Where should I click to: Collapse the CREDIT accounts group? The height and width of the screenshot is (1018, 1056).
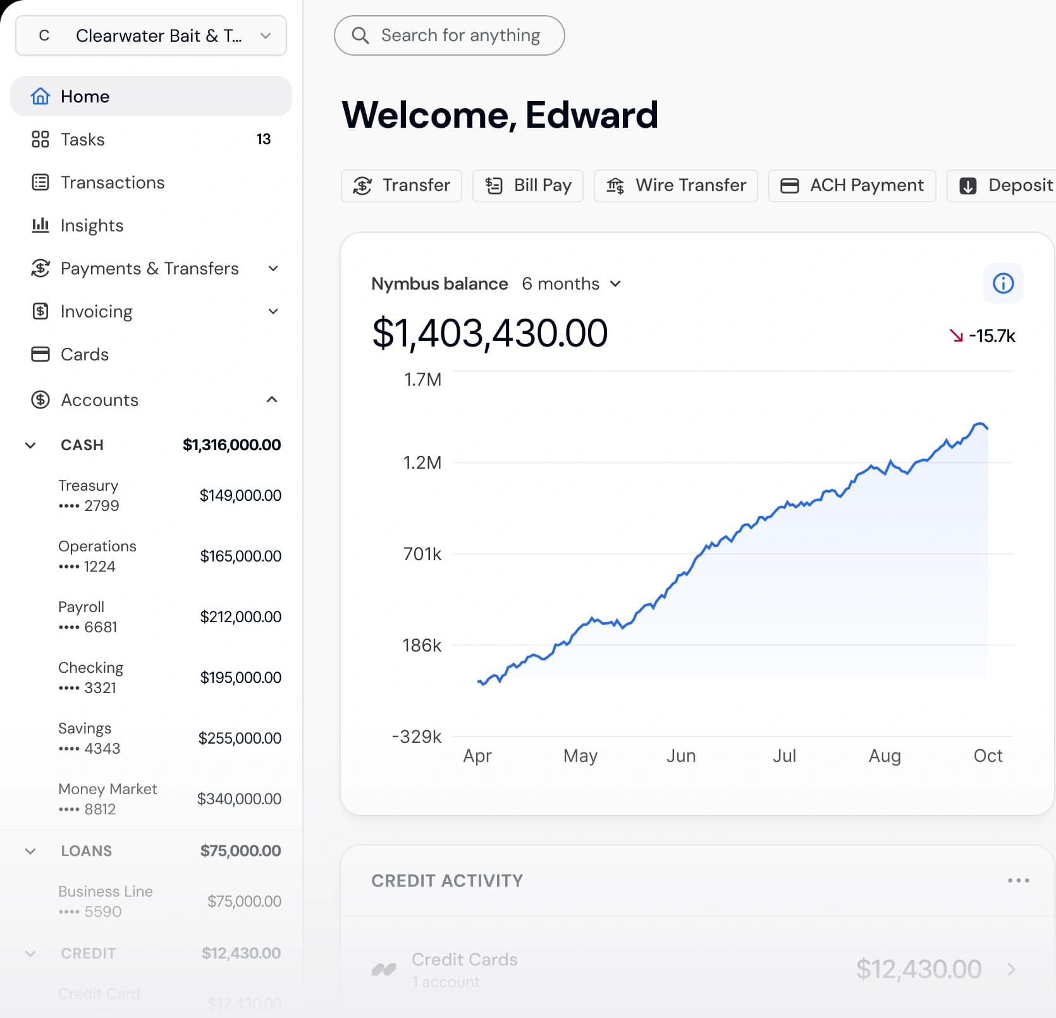(30, 954)
